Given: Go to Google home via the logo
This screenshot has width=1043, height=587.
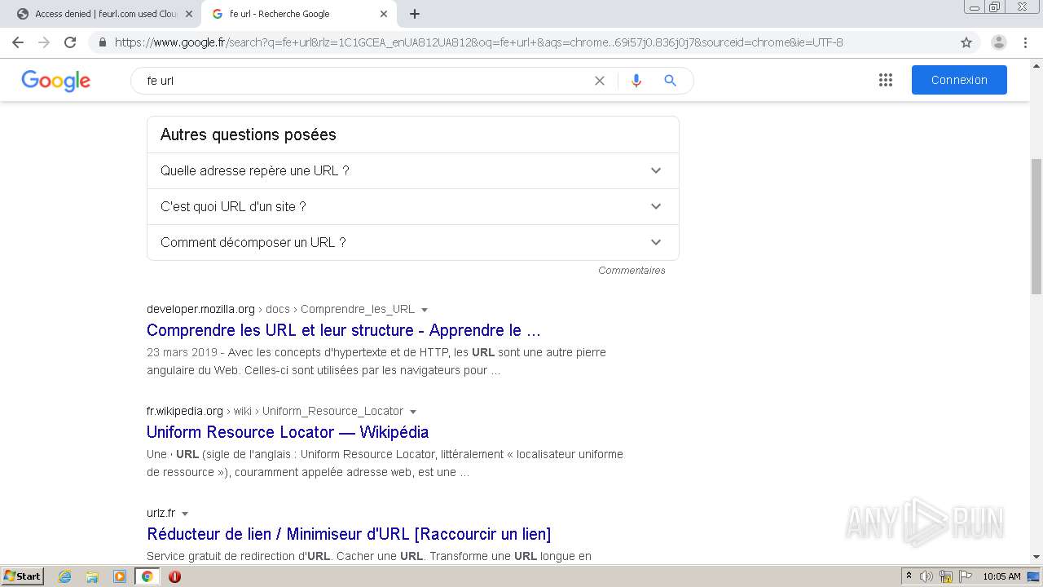Looking at the screenshot, I should point(55,81).
